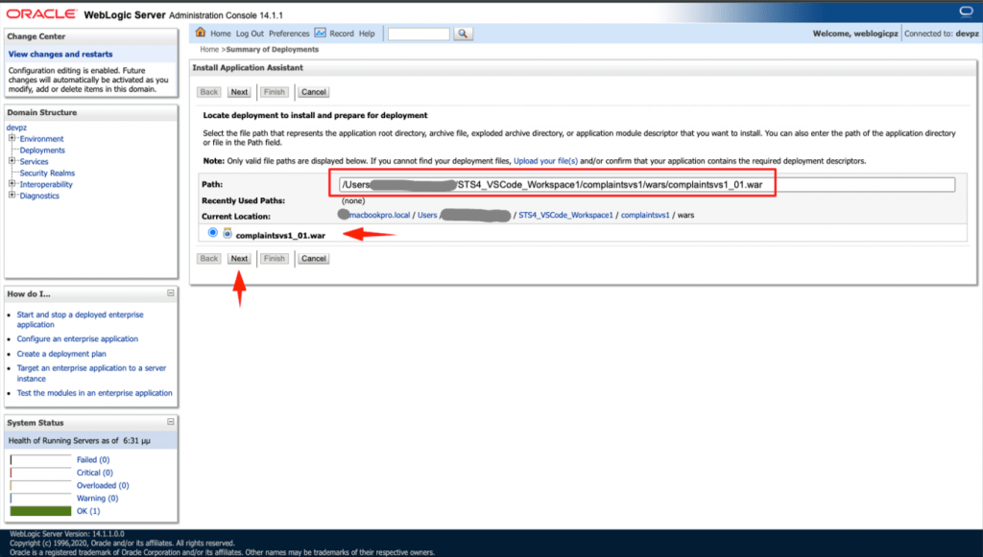Image resolution: width=983 pixels, height=557 pixels.
Task: Open View changes and restarts link
Action: (x=60, y=55)
